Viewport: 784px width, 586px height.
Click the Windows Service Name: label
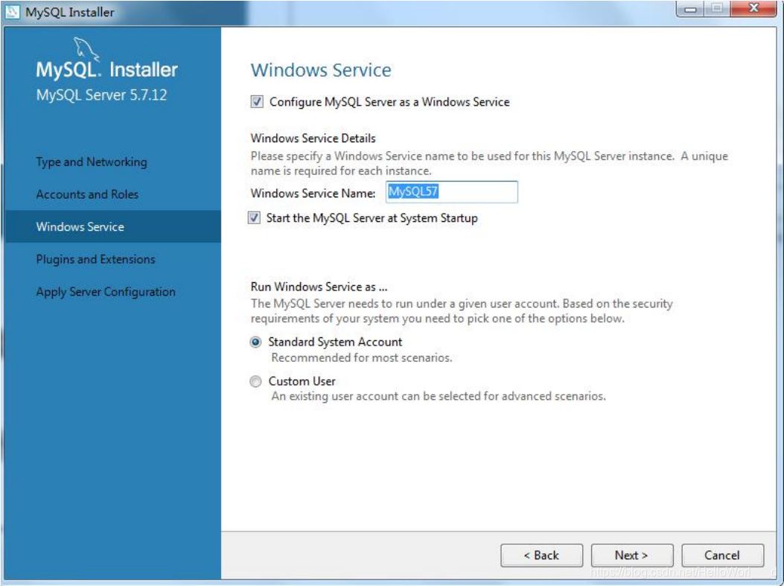pos(313,194)
